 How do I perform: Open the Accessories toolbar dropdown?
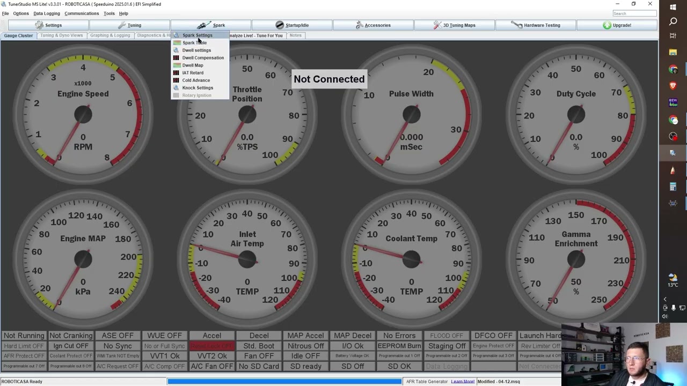tap(373, 25)
